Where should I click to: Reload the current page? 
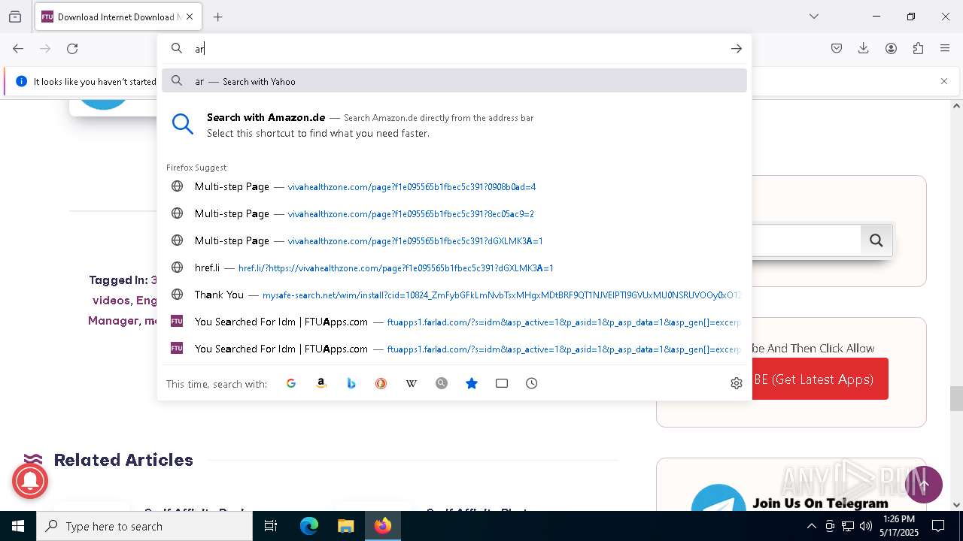point(72,48)
